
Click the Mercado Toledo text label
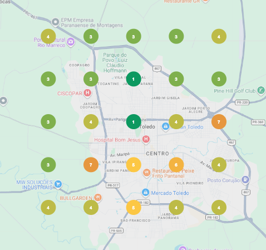click(170, 193)
